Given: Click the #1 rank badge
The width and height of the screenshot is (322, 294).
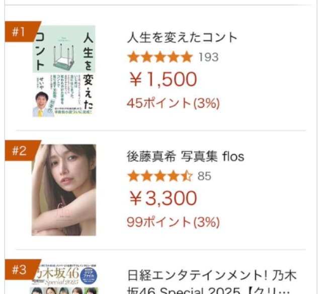Looking at the screenshot, I should click(x=19, y=32).
